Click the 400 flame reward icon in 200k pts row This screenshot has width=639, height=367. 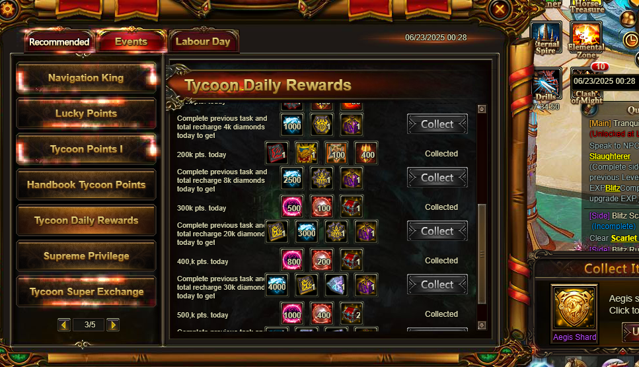366,153
